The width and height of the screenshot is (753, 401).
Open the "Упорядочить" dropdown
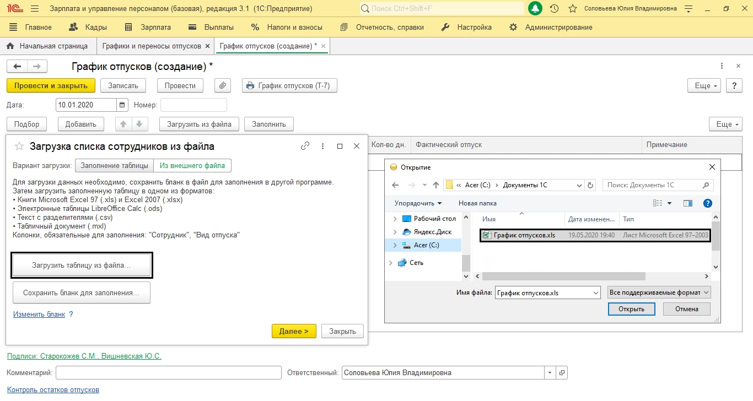click(418, 203)
